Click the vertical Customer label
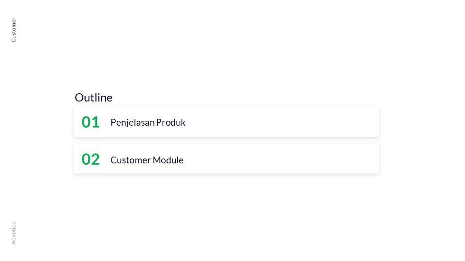This screenshot has height=261, width=465. click(x=14, y=30)
